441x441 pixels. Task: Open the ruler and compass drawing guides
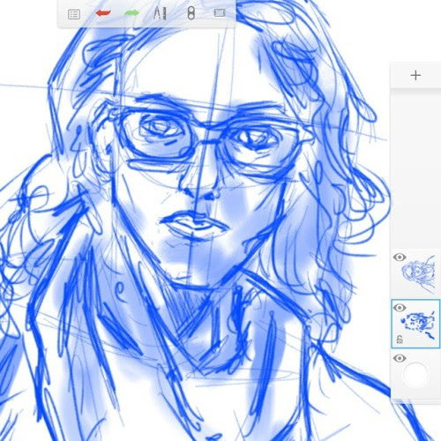point(161,13)
